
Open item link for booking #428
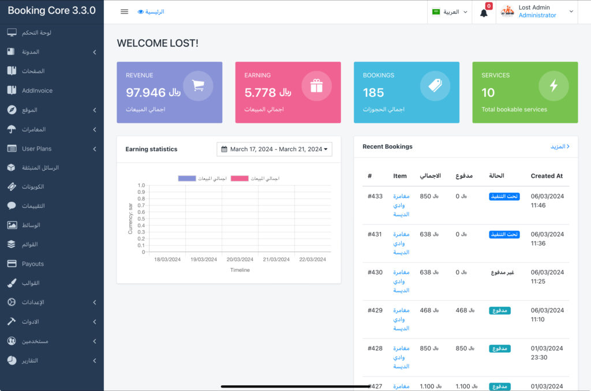(x=401, y=358)
